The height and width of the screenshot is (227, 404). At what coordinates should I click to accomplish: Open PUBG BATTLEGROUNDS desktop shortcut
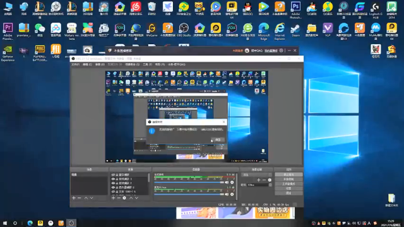[40, 53]
